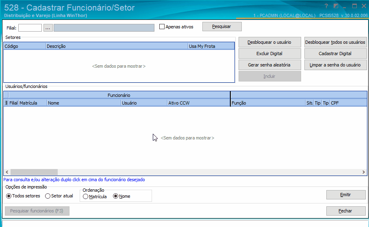Select the Todos setores radio option

tap(9, 196)
